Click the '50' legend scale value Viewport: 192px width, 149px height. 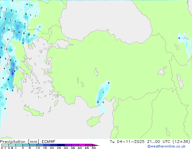[x=94, y=148]
